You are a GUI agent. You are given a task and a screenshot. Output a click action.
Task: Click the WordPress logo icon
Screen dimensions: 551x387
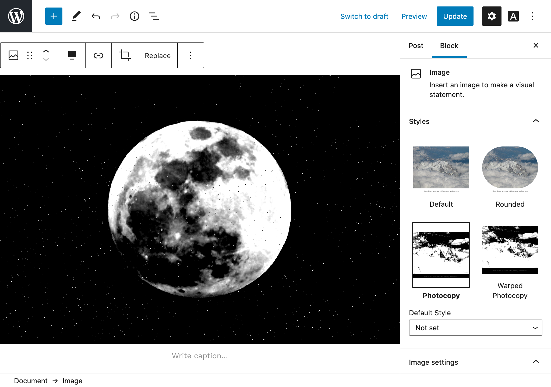click(x=16, y=16)
